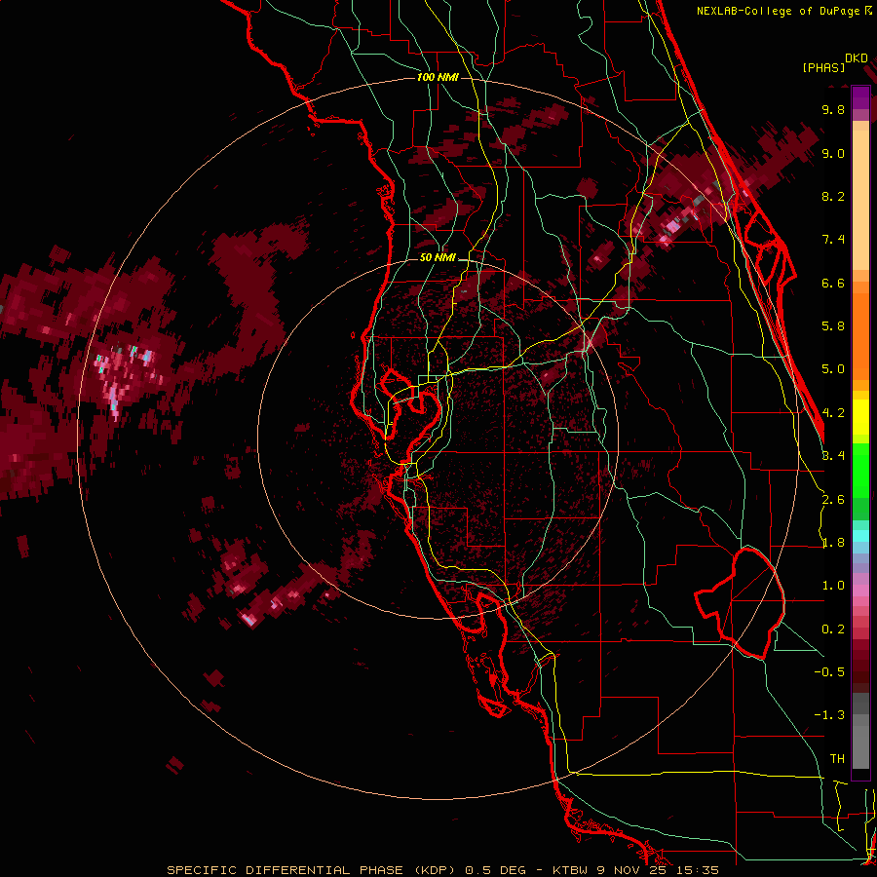This screenshot has height=877, width=877.
Task: Click the 50 NMI range ring label
Action: 438,258
